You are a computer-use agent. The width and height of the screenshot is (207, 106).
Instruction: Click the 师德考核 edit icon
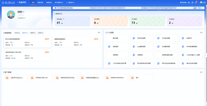point(134,55)
